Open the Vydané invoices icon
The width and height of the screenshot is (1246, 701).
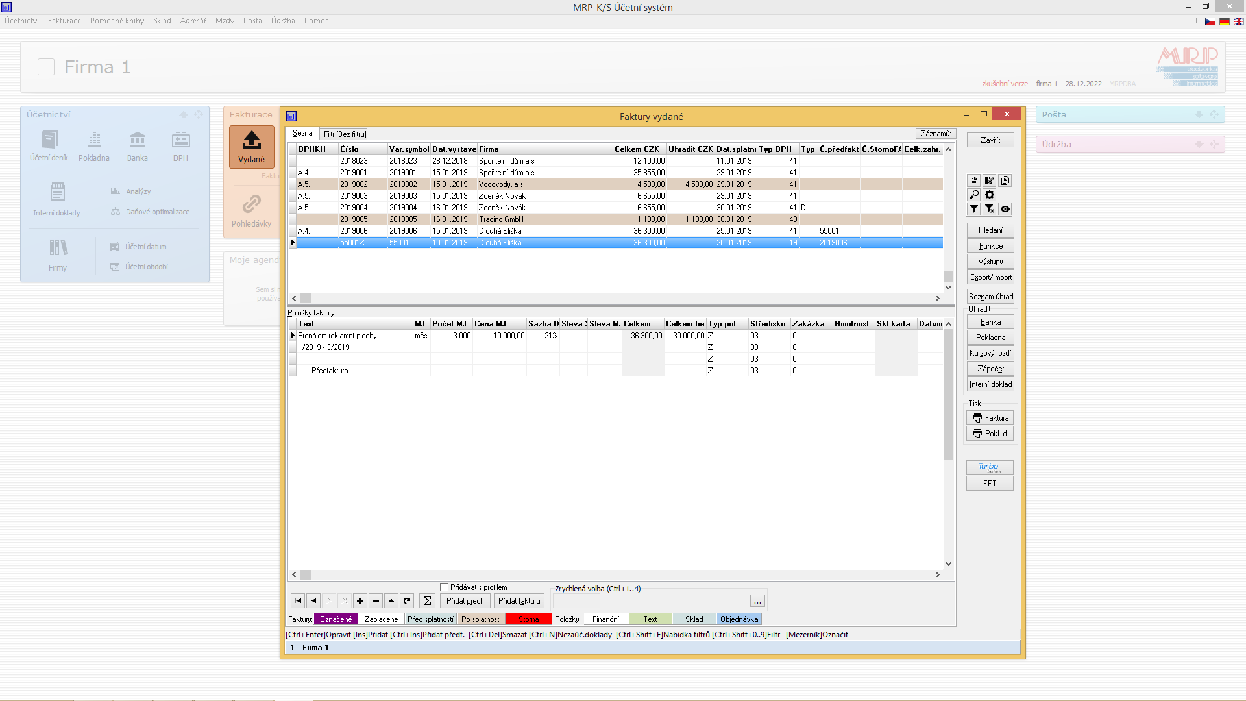click(x=251, y=147)
